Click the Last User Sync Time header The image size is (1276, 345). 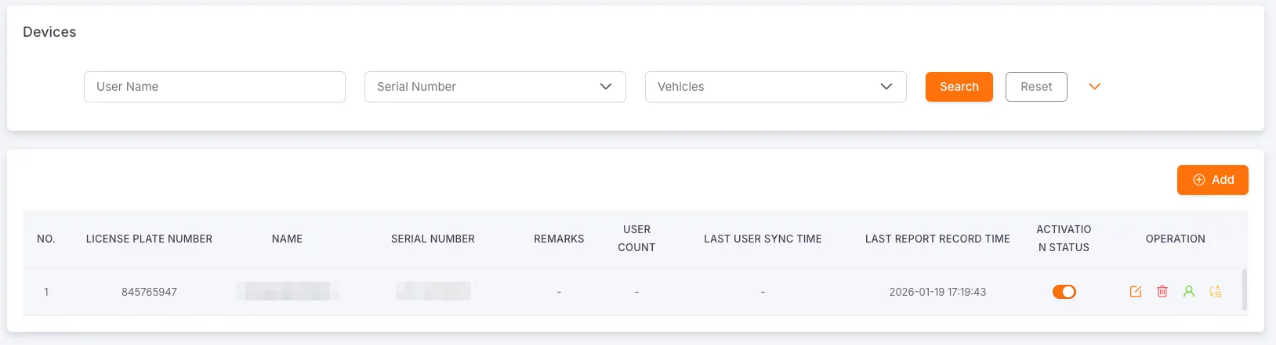(763, 239)
